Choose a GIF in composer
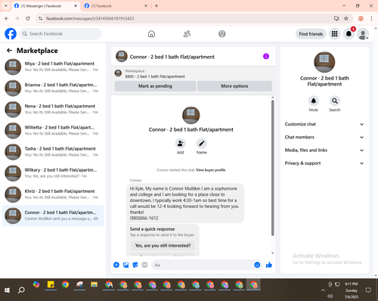The image size is (378, 301). click(144, 265)
